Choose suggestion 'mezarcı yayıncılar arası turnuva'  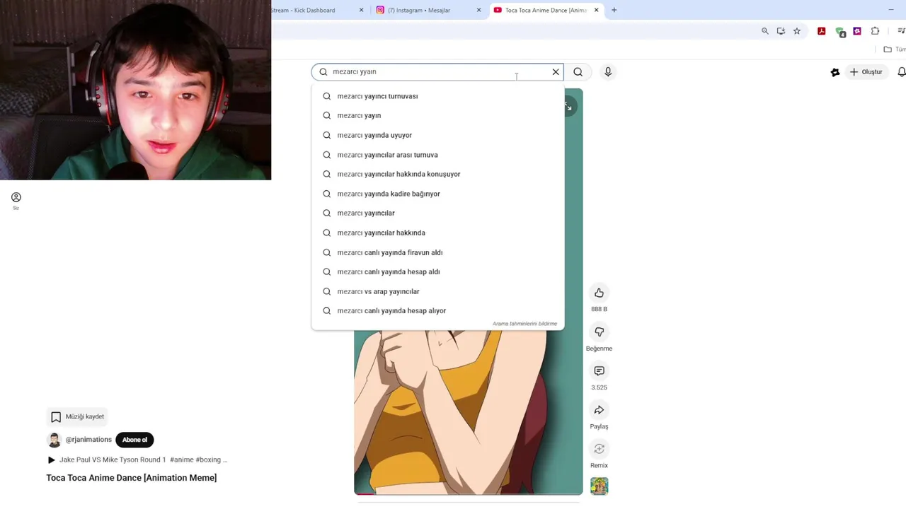pos(437,155)
